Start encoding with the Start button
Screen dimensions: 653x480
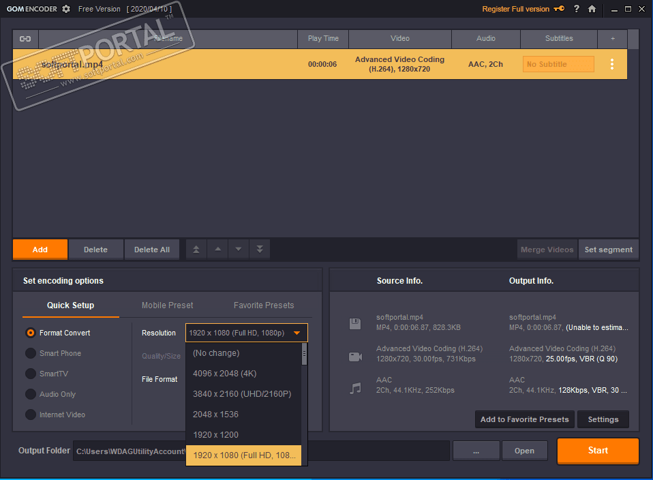click(598, 451)
